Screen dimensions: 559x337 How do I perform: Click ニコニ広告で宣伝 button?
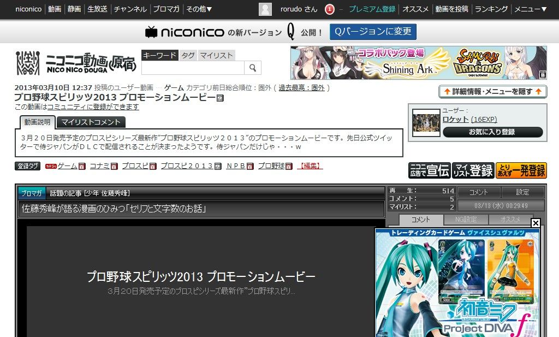(430, 170)
